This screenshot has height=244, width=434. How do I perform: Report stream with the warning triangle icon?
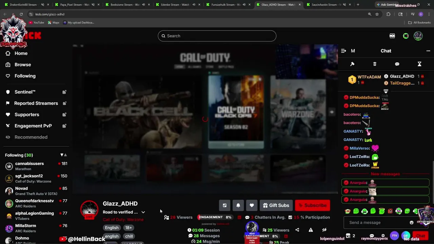pos(311,230)
